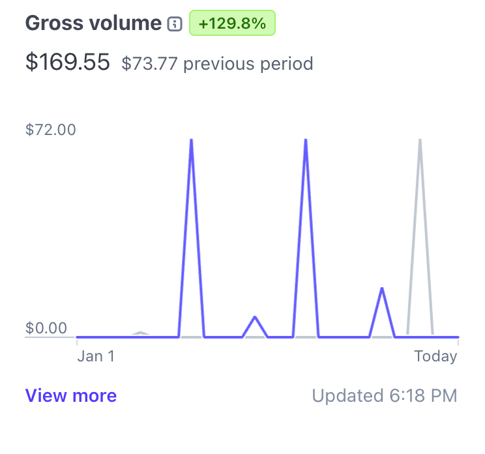Open the View more link
This screenshot has width=485, height=454.
tap(71, 395)
